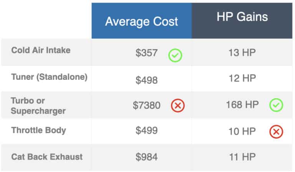Click the green checkmark beside $357
Image resolution: width=295 pixels, height=172 pixels.
click(175, 55)
